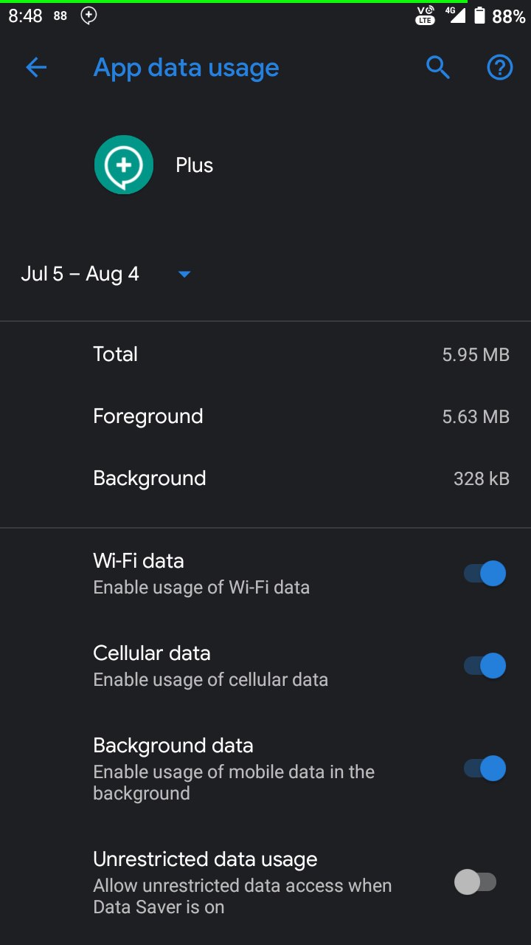Tap the Plus app icon
Viewport: 531px width, 945px height.
[x=124, y=165]
